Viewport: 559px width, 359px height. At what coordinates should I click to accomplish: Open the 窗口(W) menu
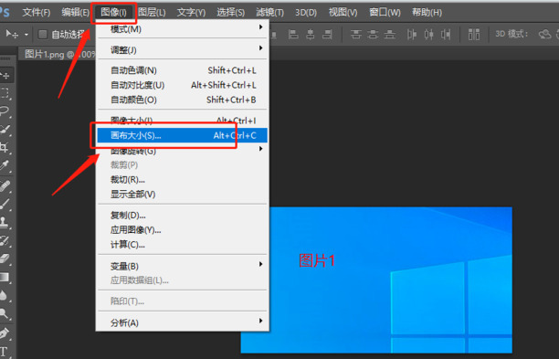385,13
